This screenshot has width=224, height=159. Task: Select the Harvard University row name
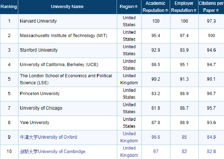pos(38,21)
